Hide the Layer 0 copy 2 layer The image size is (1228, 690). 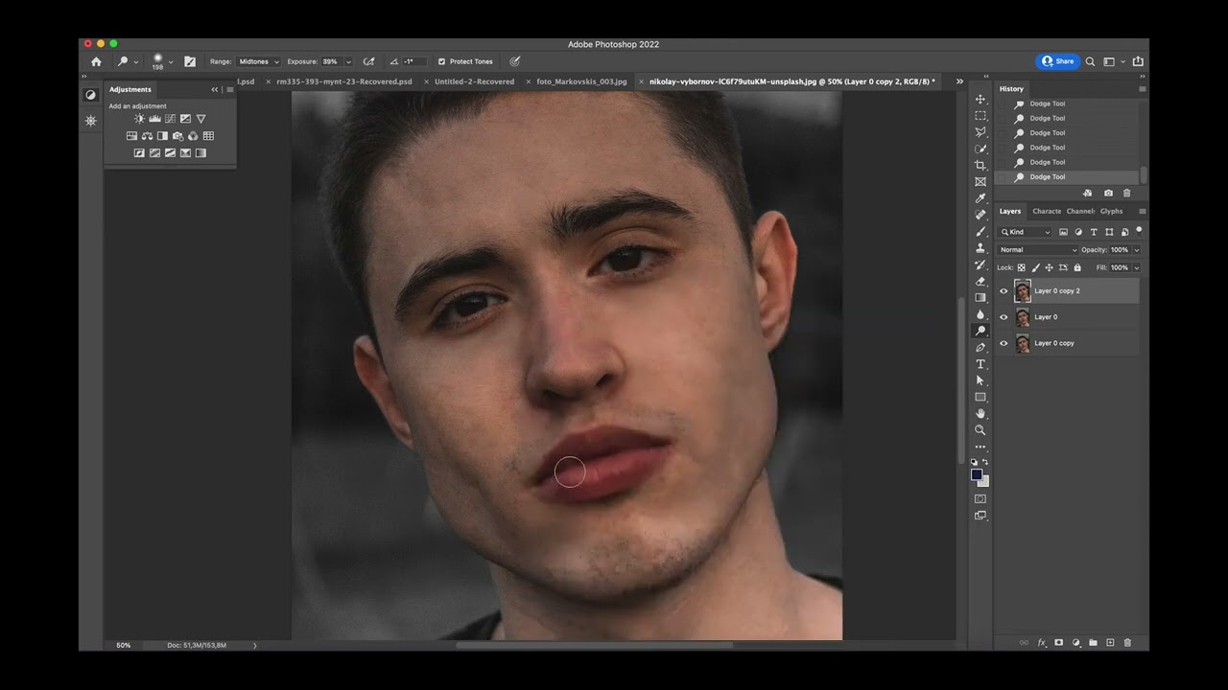click(1004, 291)
